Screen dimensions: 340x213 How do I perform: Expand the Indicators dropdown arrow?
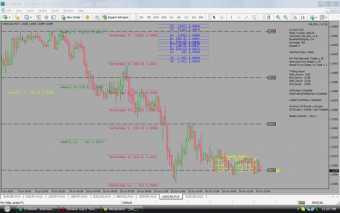(316, 17)
